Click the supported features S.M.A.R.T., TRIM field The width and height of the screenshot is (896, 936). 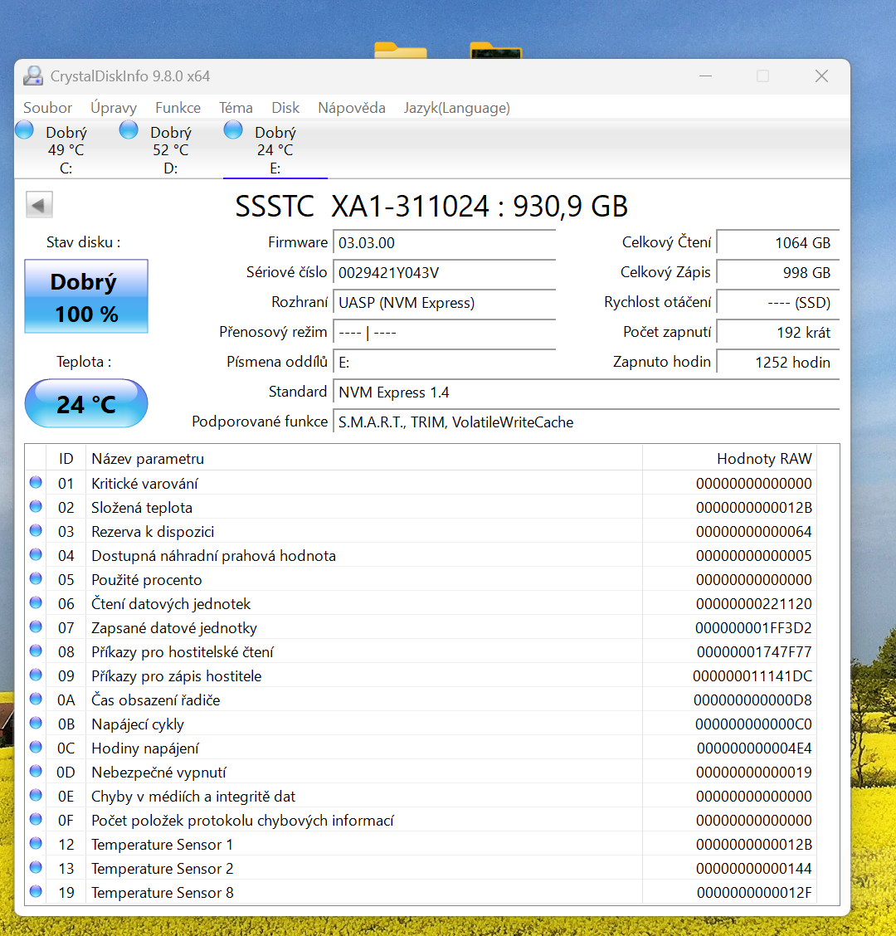point(587,422)
